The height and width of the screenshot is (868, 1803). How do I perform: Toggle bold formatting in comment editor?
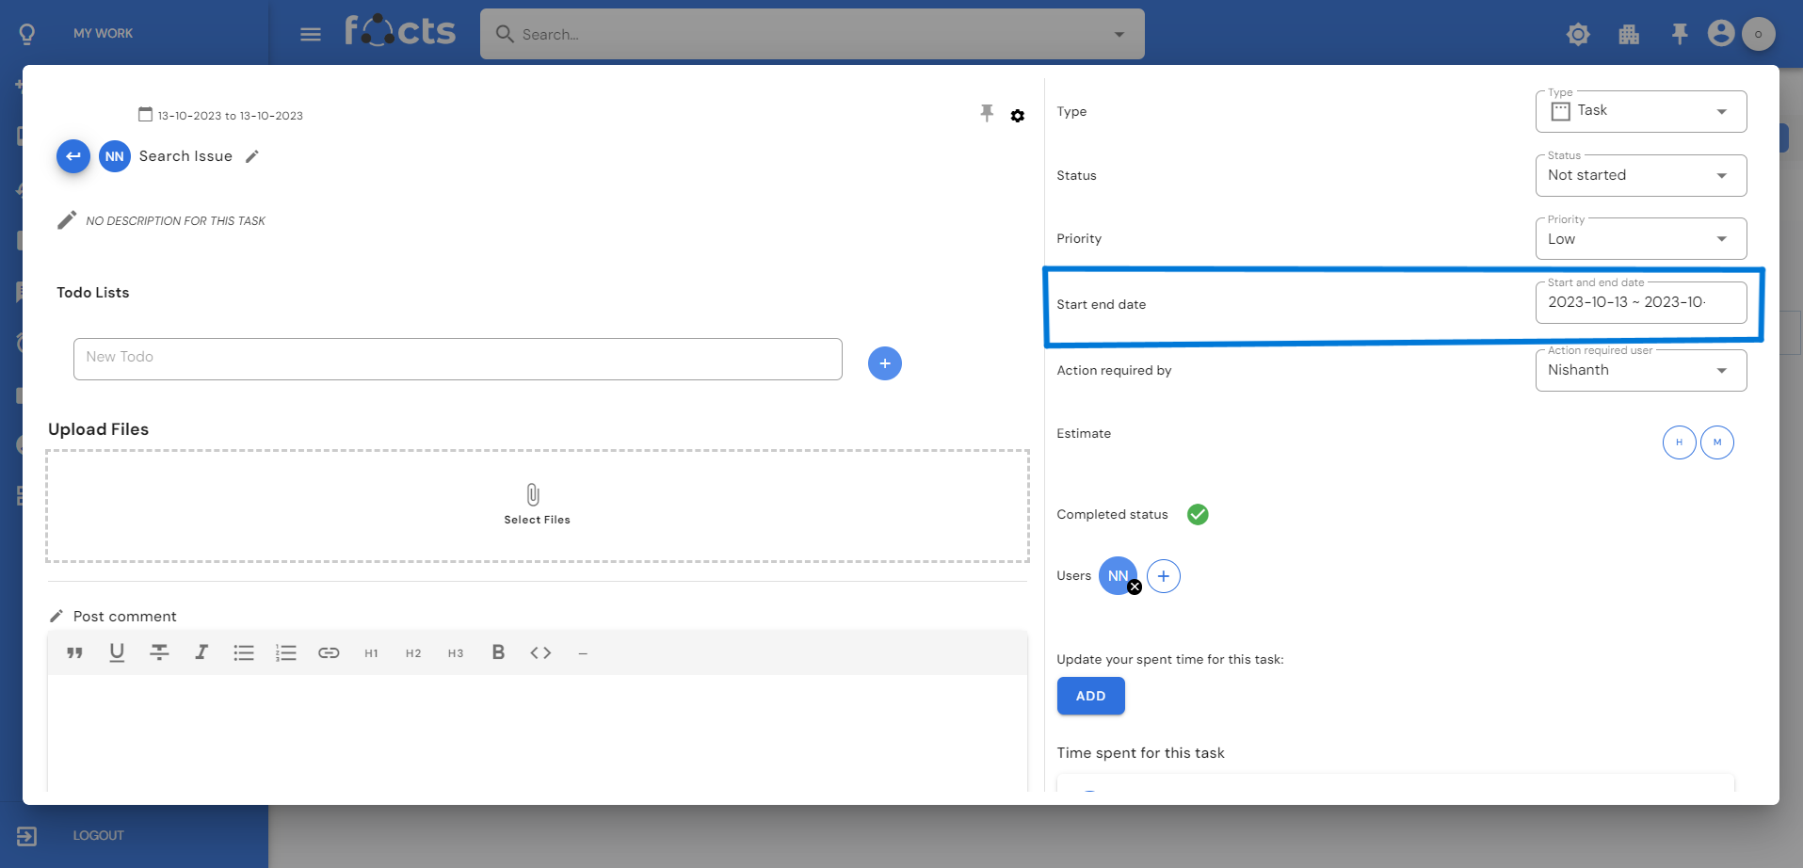[x=498, y=652]
